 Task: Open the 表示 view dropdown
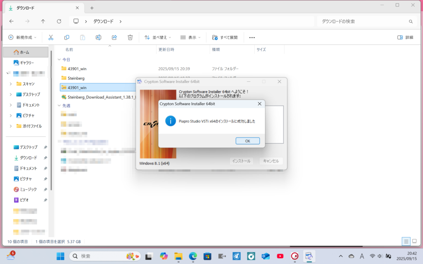click(x=190, y=37)
